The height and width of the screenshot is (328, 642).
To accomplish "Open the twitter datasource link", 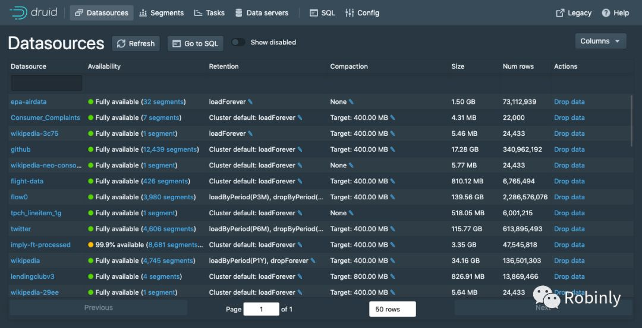I will point(21,229).
